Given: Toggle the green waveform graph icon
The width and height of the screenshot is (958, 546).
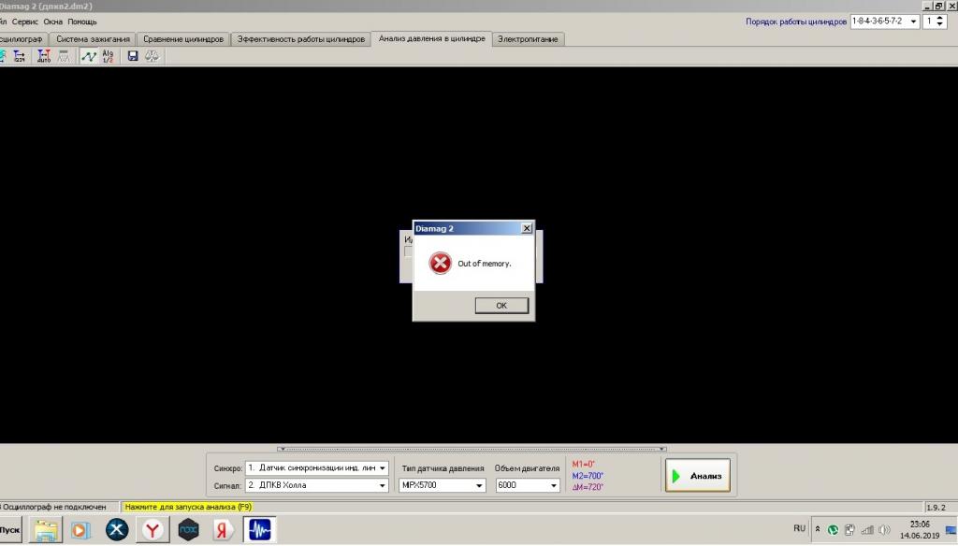Looking at the screenshot, I should pos(89,56).
